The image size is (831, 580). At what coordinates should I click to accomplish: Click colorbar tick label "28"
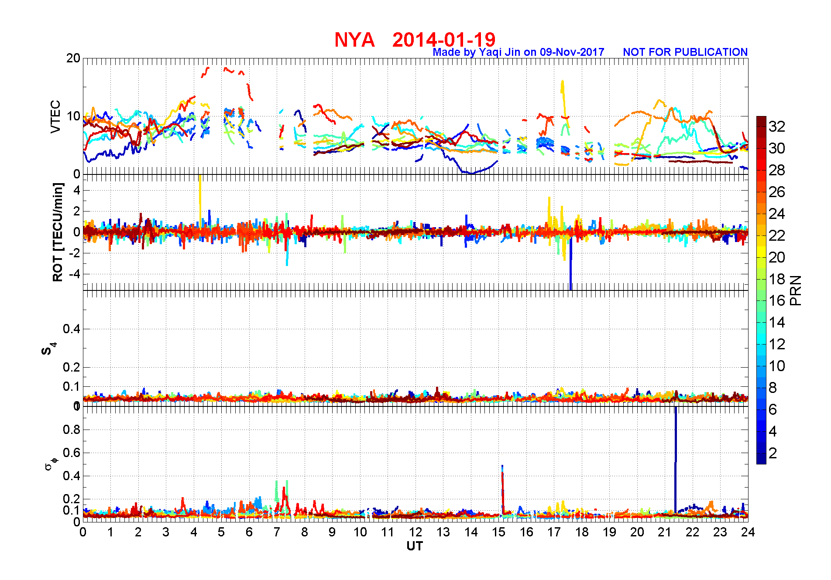coord(777,170)
